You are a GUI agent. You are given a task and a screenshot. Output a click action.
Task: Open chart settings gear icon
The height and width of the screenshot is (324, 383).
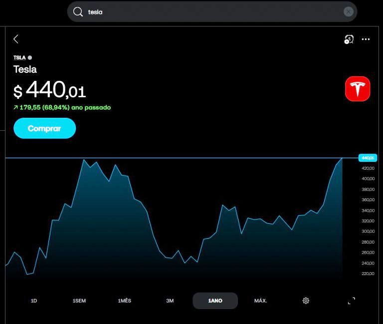click(x=306, y=301)
